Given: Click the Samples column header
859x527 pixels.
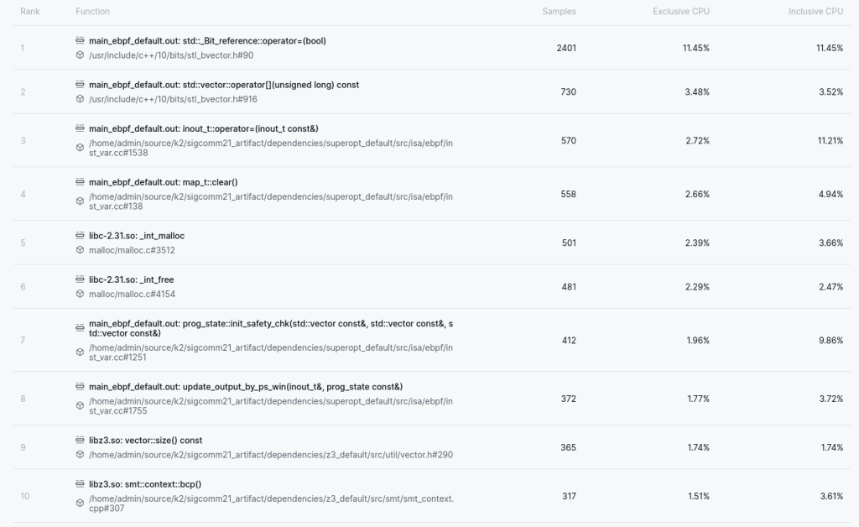Looking at the screenshot, I should tap(559, 12).
